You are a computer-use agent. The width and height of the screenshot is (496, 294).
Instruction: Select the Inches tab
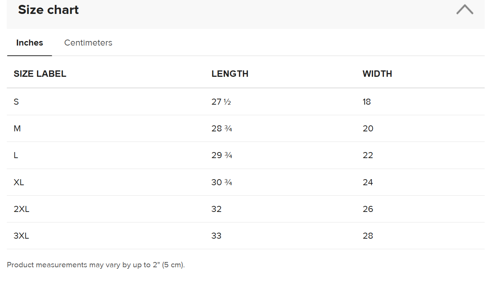pos(29,43)
